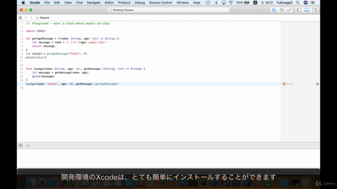This screenshot has height=189, width=337.
Task: Open related items grid menu
Action: pyautogui.click(x=20, y=18)
